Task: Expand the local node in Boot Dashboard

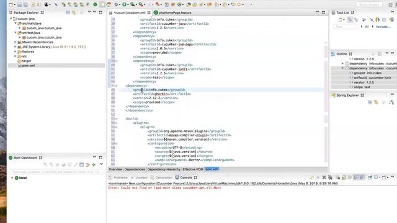Action: coord(12,178)
